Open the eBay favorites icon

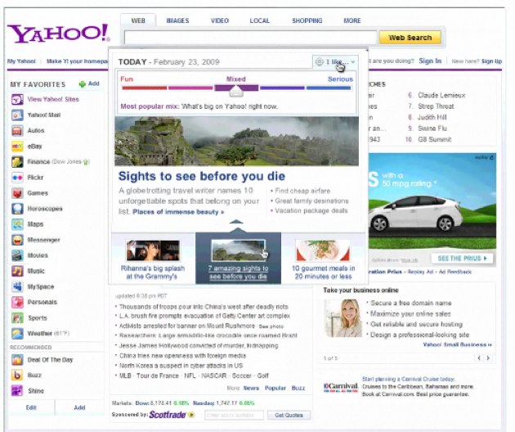click(x=17, y=146)
